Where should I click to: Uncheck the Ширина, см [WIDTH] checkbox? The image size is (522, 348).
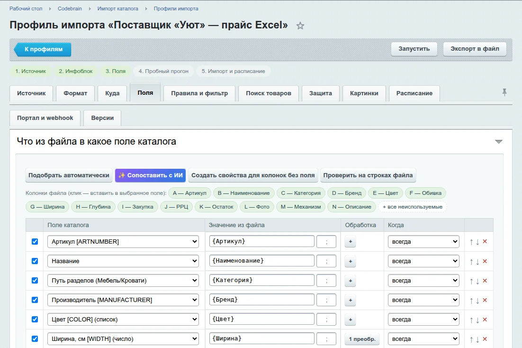[x=35, y=339]
